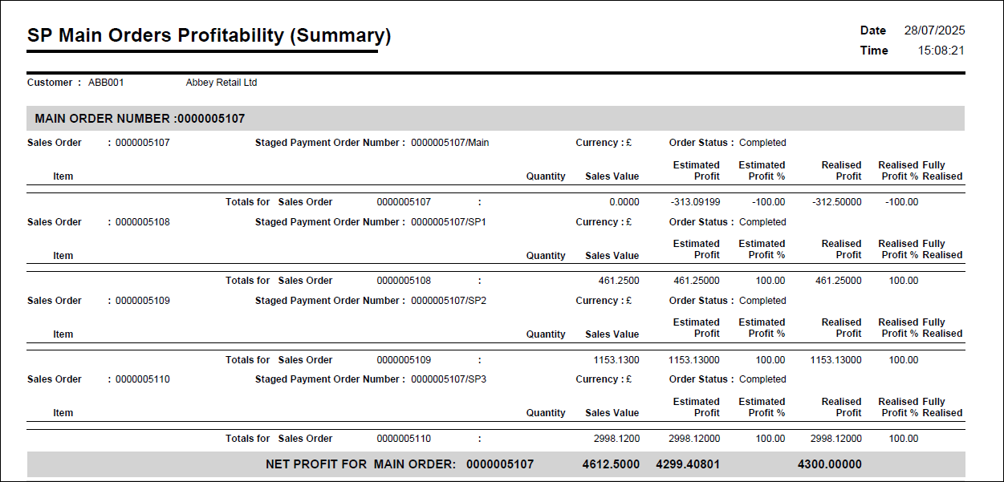Click the MAIN ORDER NUMBER header bar
Image resolution: width=1004 pixels, height=482 pixels.
(494, 119)
